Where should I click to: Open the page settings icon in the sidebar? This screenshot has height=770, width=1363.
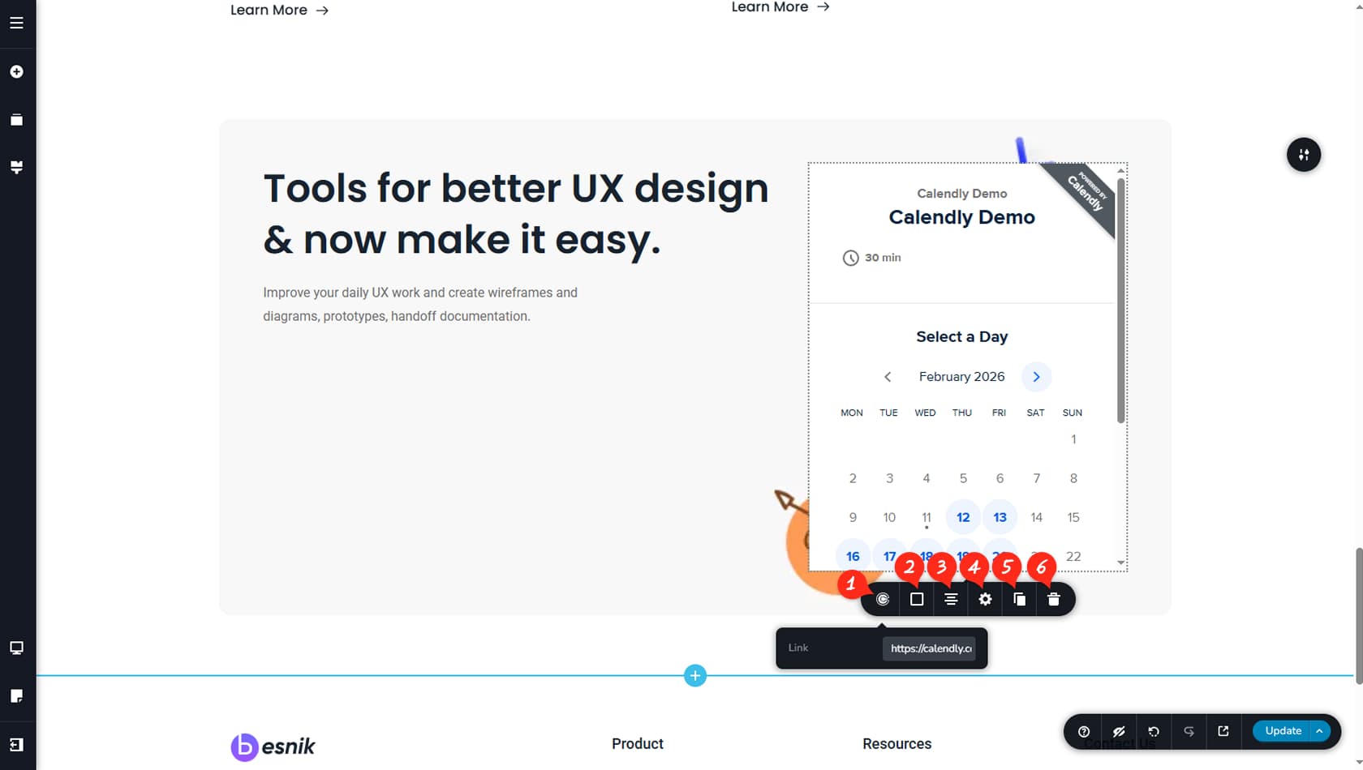pyautogui.click(x=16, y=696)
